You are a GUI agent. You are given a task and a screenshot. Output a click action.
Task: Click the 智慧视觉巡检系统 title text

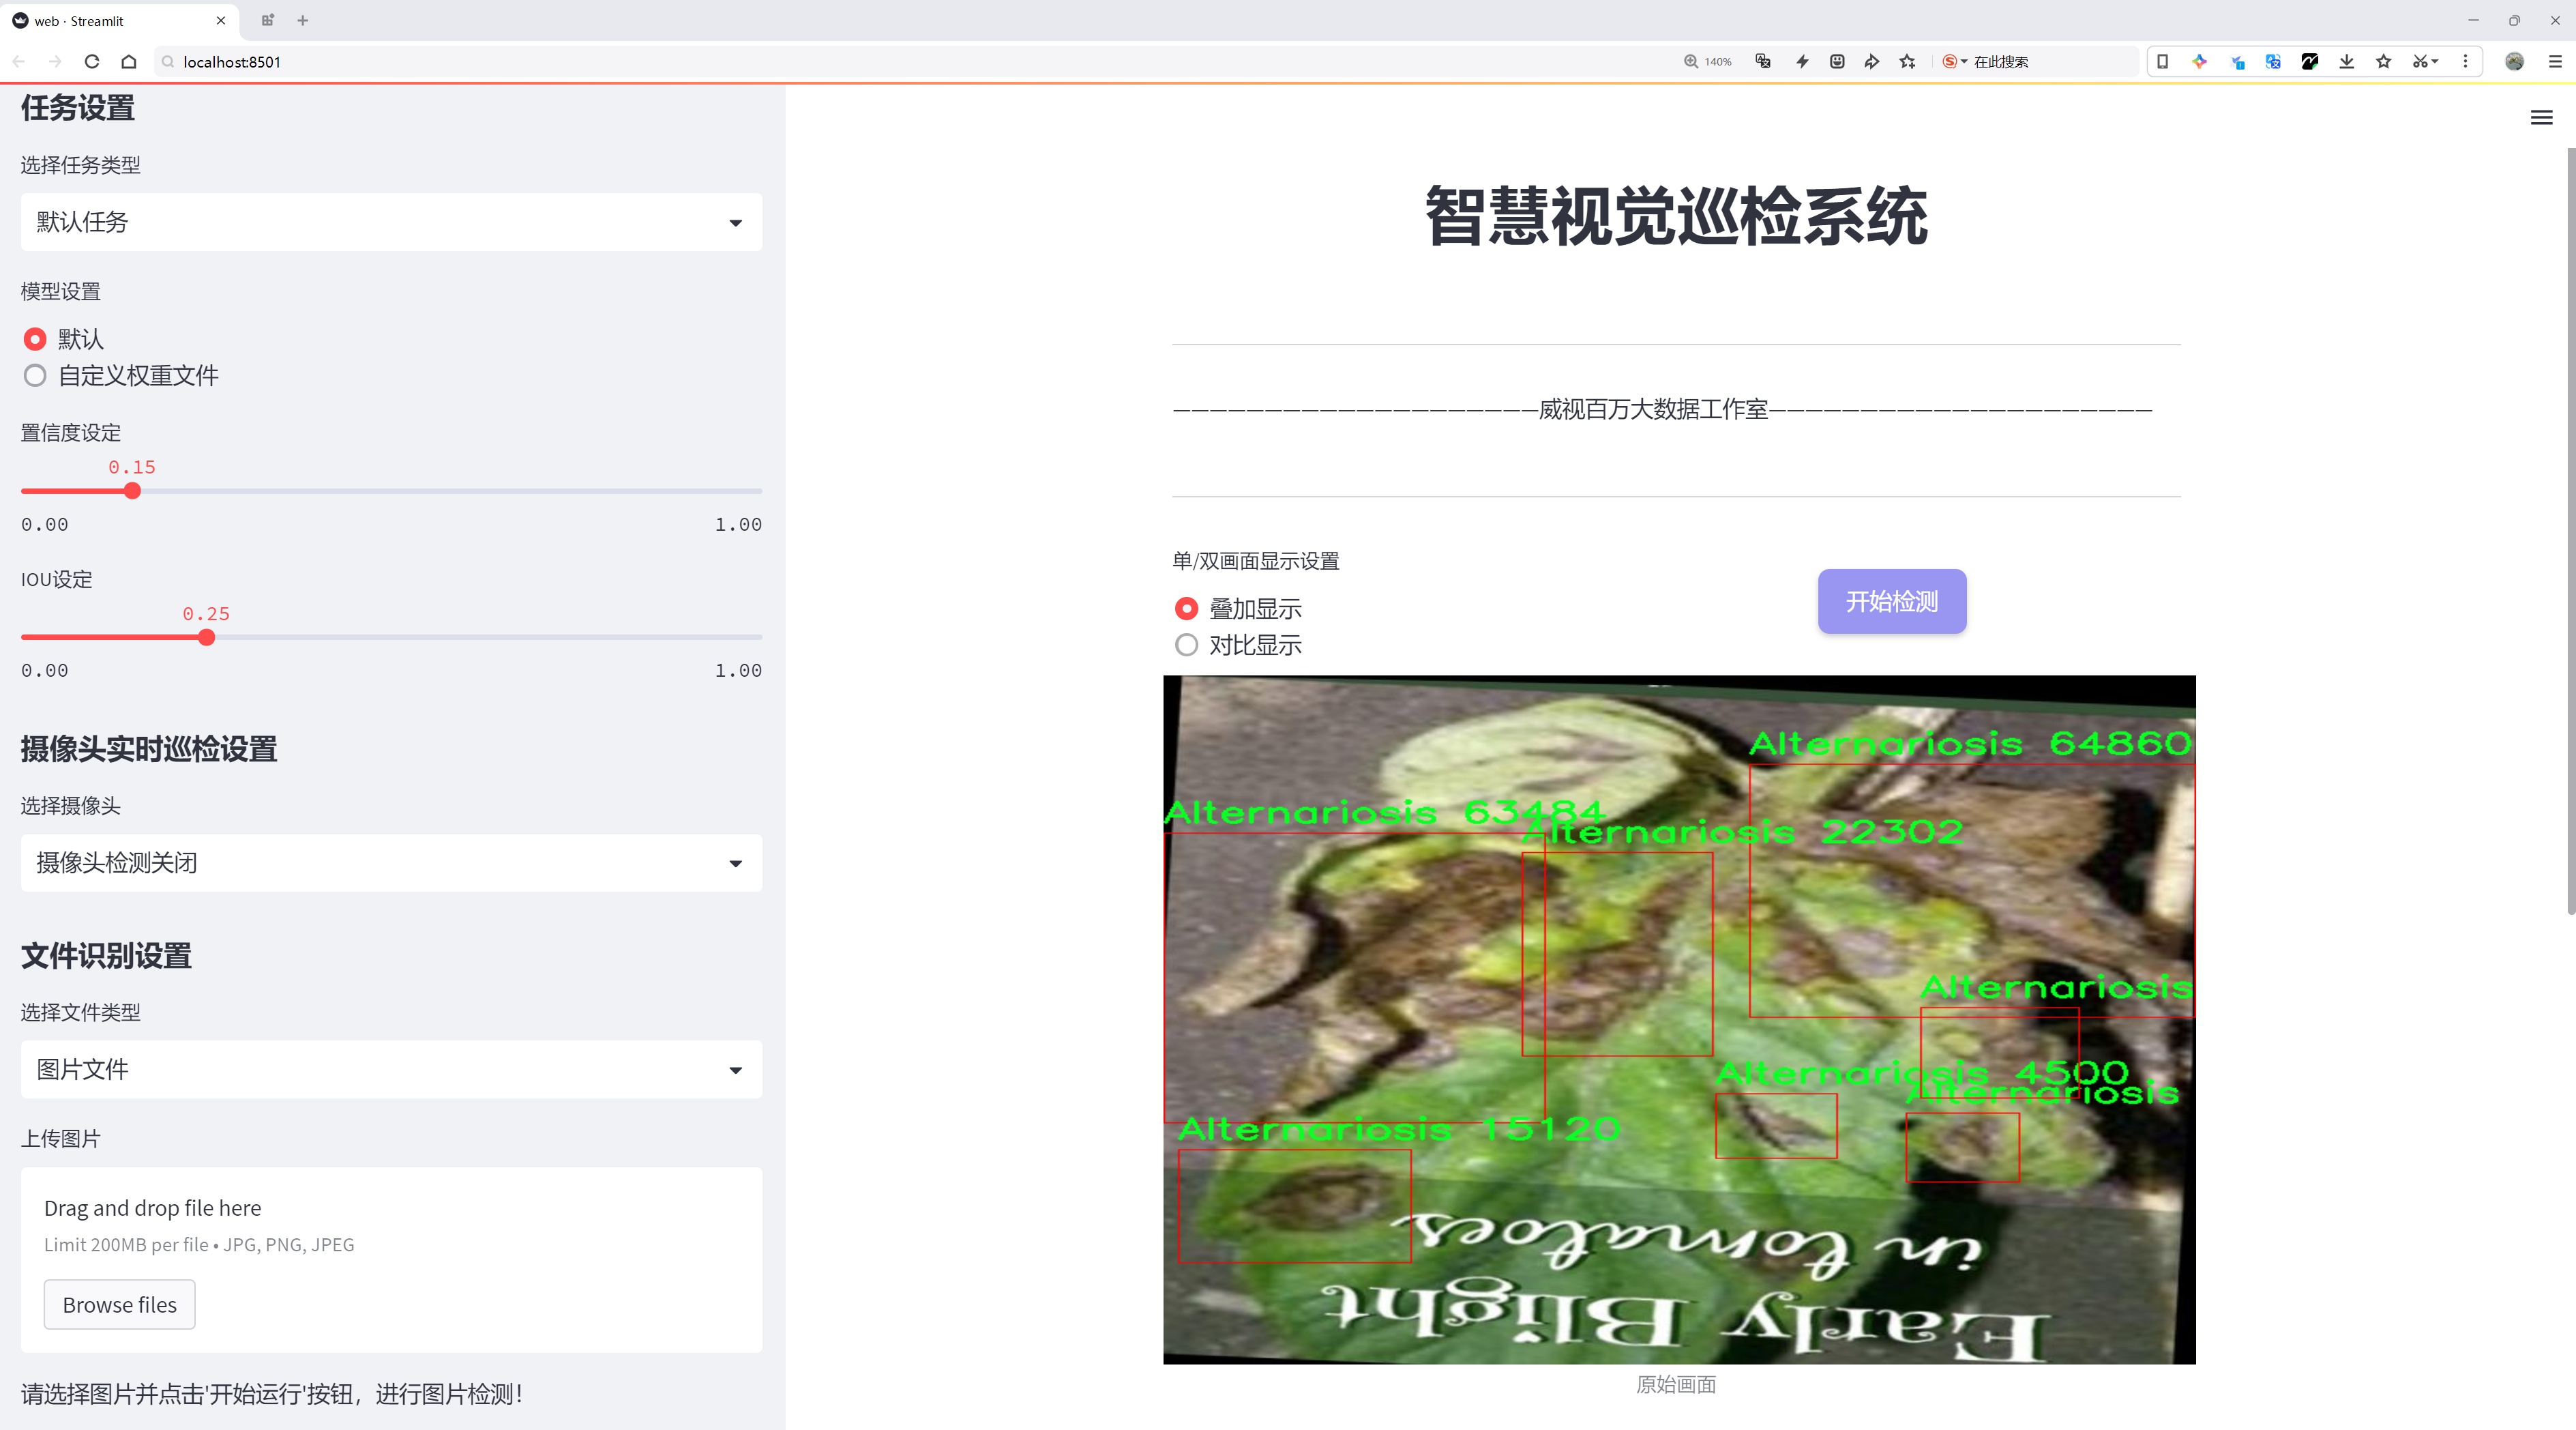(1676, 216)
